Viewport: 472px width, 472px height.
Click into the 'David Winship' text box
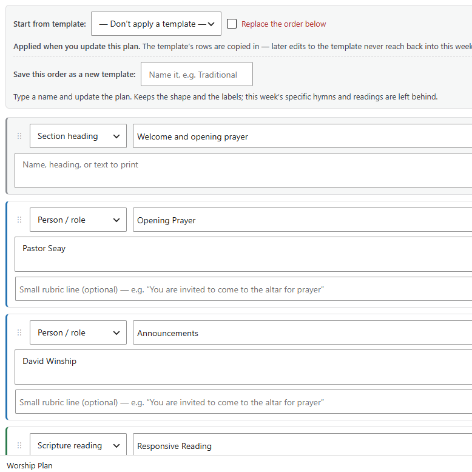[243, 367]
